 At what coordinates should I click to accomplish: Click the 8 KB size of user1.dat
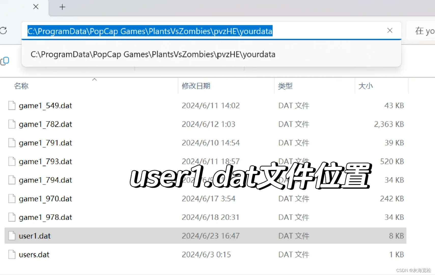(x=396, y=236)
